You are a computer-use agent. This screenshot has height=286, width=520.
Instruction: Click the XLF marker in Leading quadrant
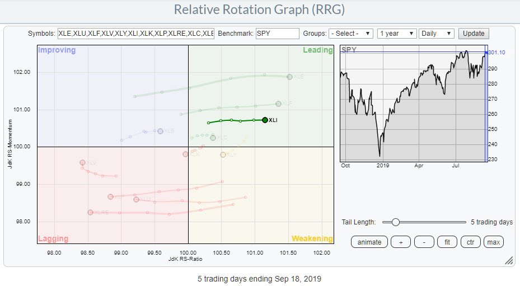pos(278,104)
